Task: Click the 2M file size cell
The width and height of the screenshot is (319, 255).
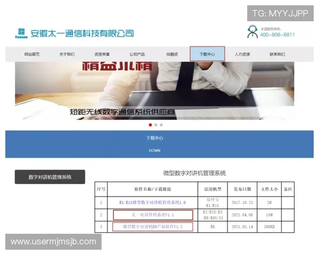Action: click(x=269, y=202)
